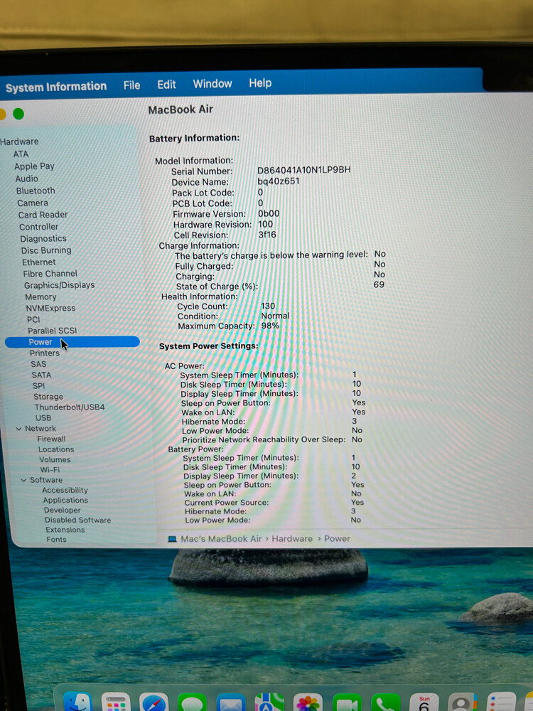Open the Window menu
533x711 pixels.
tap(212, 83)
